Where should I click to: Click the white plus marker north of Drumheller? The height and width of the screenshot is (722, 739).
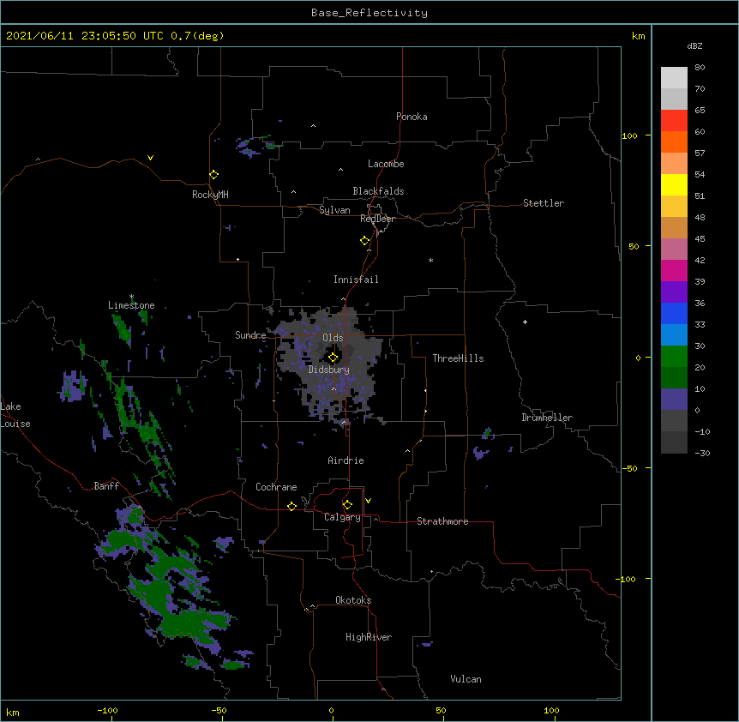pos(525,322)
